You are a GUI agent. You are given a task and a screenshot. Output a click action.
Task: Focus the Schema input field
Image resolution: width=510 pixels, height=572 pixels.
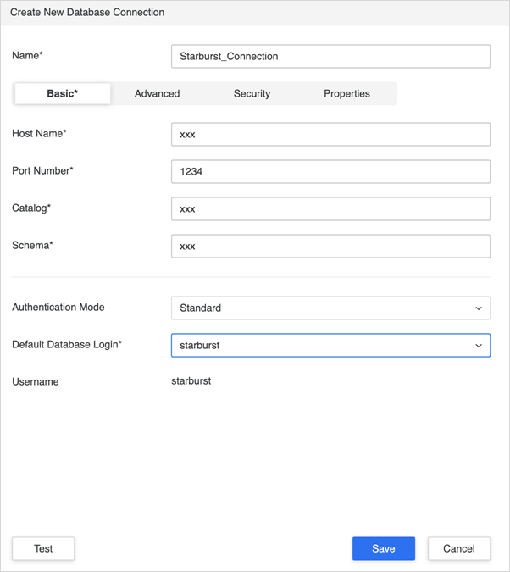330,247
